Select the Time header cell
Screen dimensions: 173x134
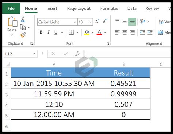[54, 73]
